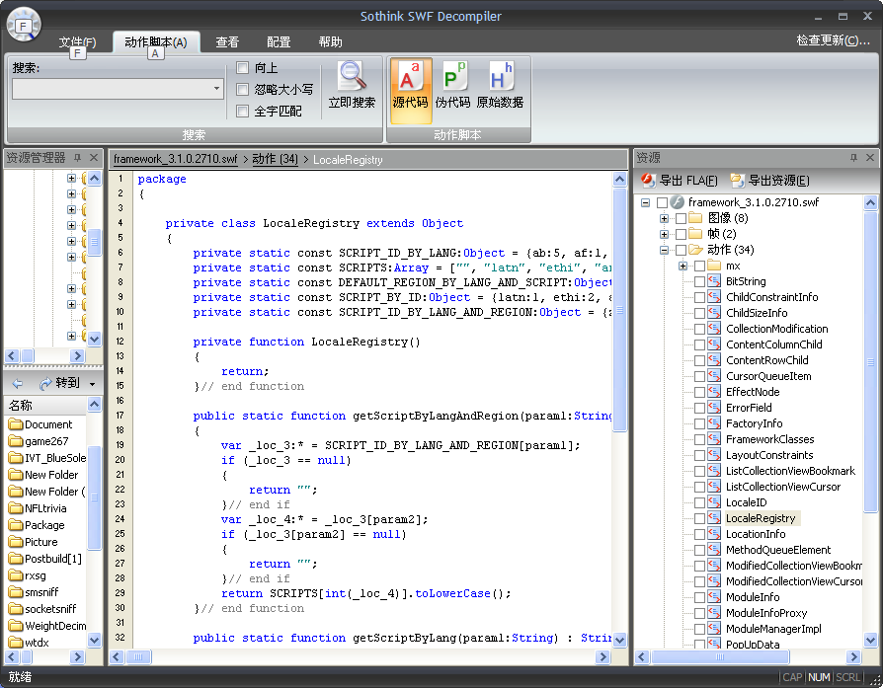Click the folder list scroll-down arrow
Image resolution: width=883 pixels, height=688 pixels.
pos(94,641)
